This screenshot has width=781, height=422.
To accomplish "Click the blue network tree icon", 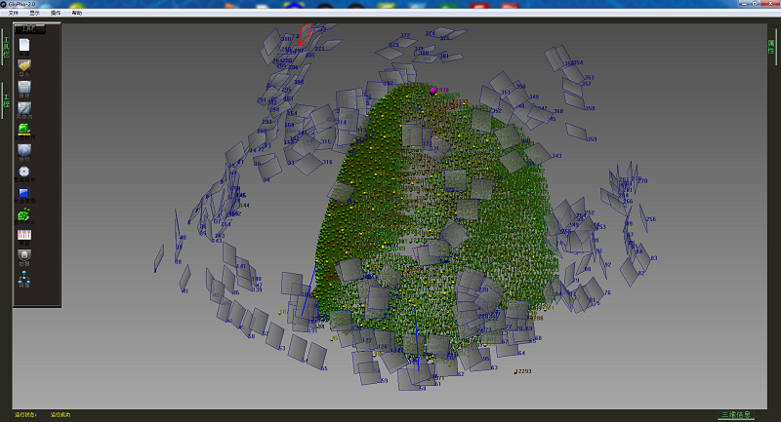I will click(x=24, y=278).
